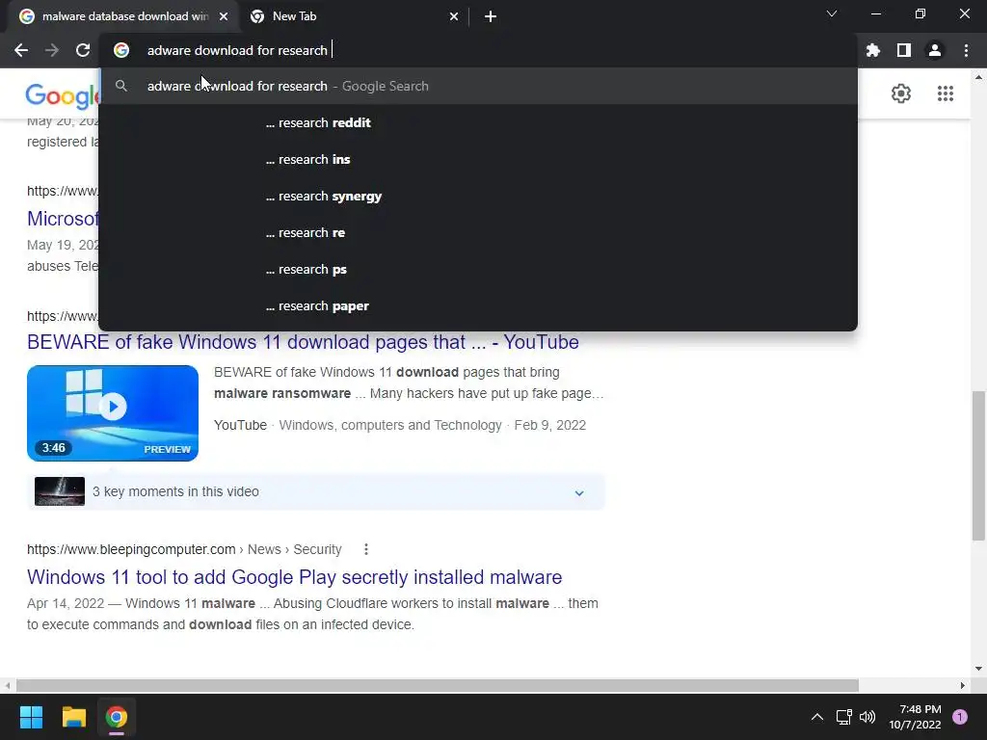Close the malware database download tab

[x=224, y=16]
